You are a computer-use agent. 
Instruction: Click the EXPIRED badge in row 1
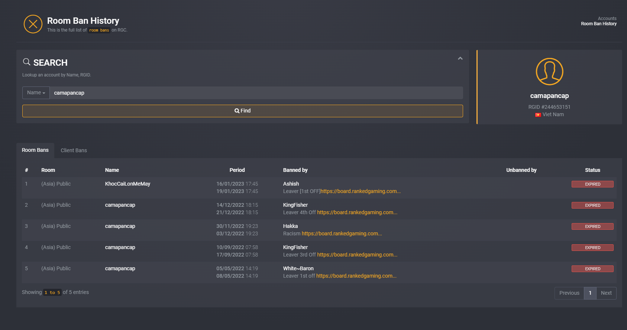click(592, 184)
